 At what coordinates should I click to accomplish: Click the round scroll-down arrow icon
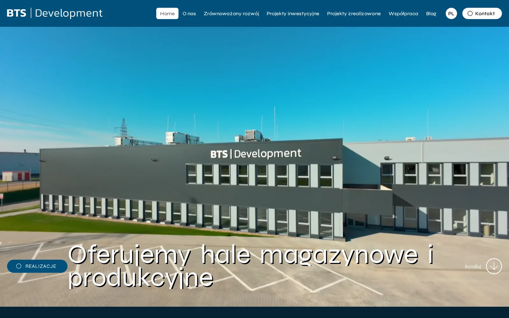[494, 266]
